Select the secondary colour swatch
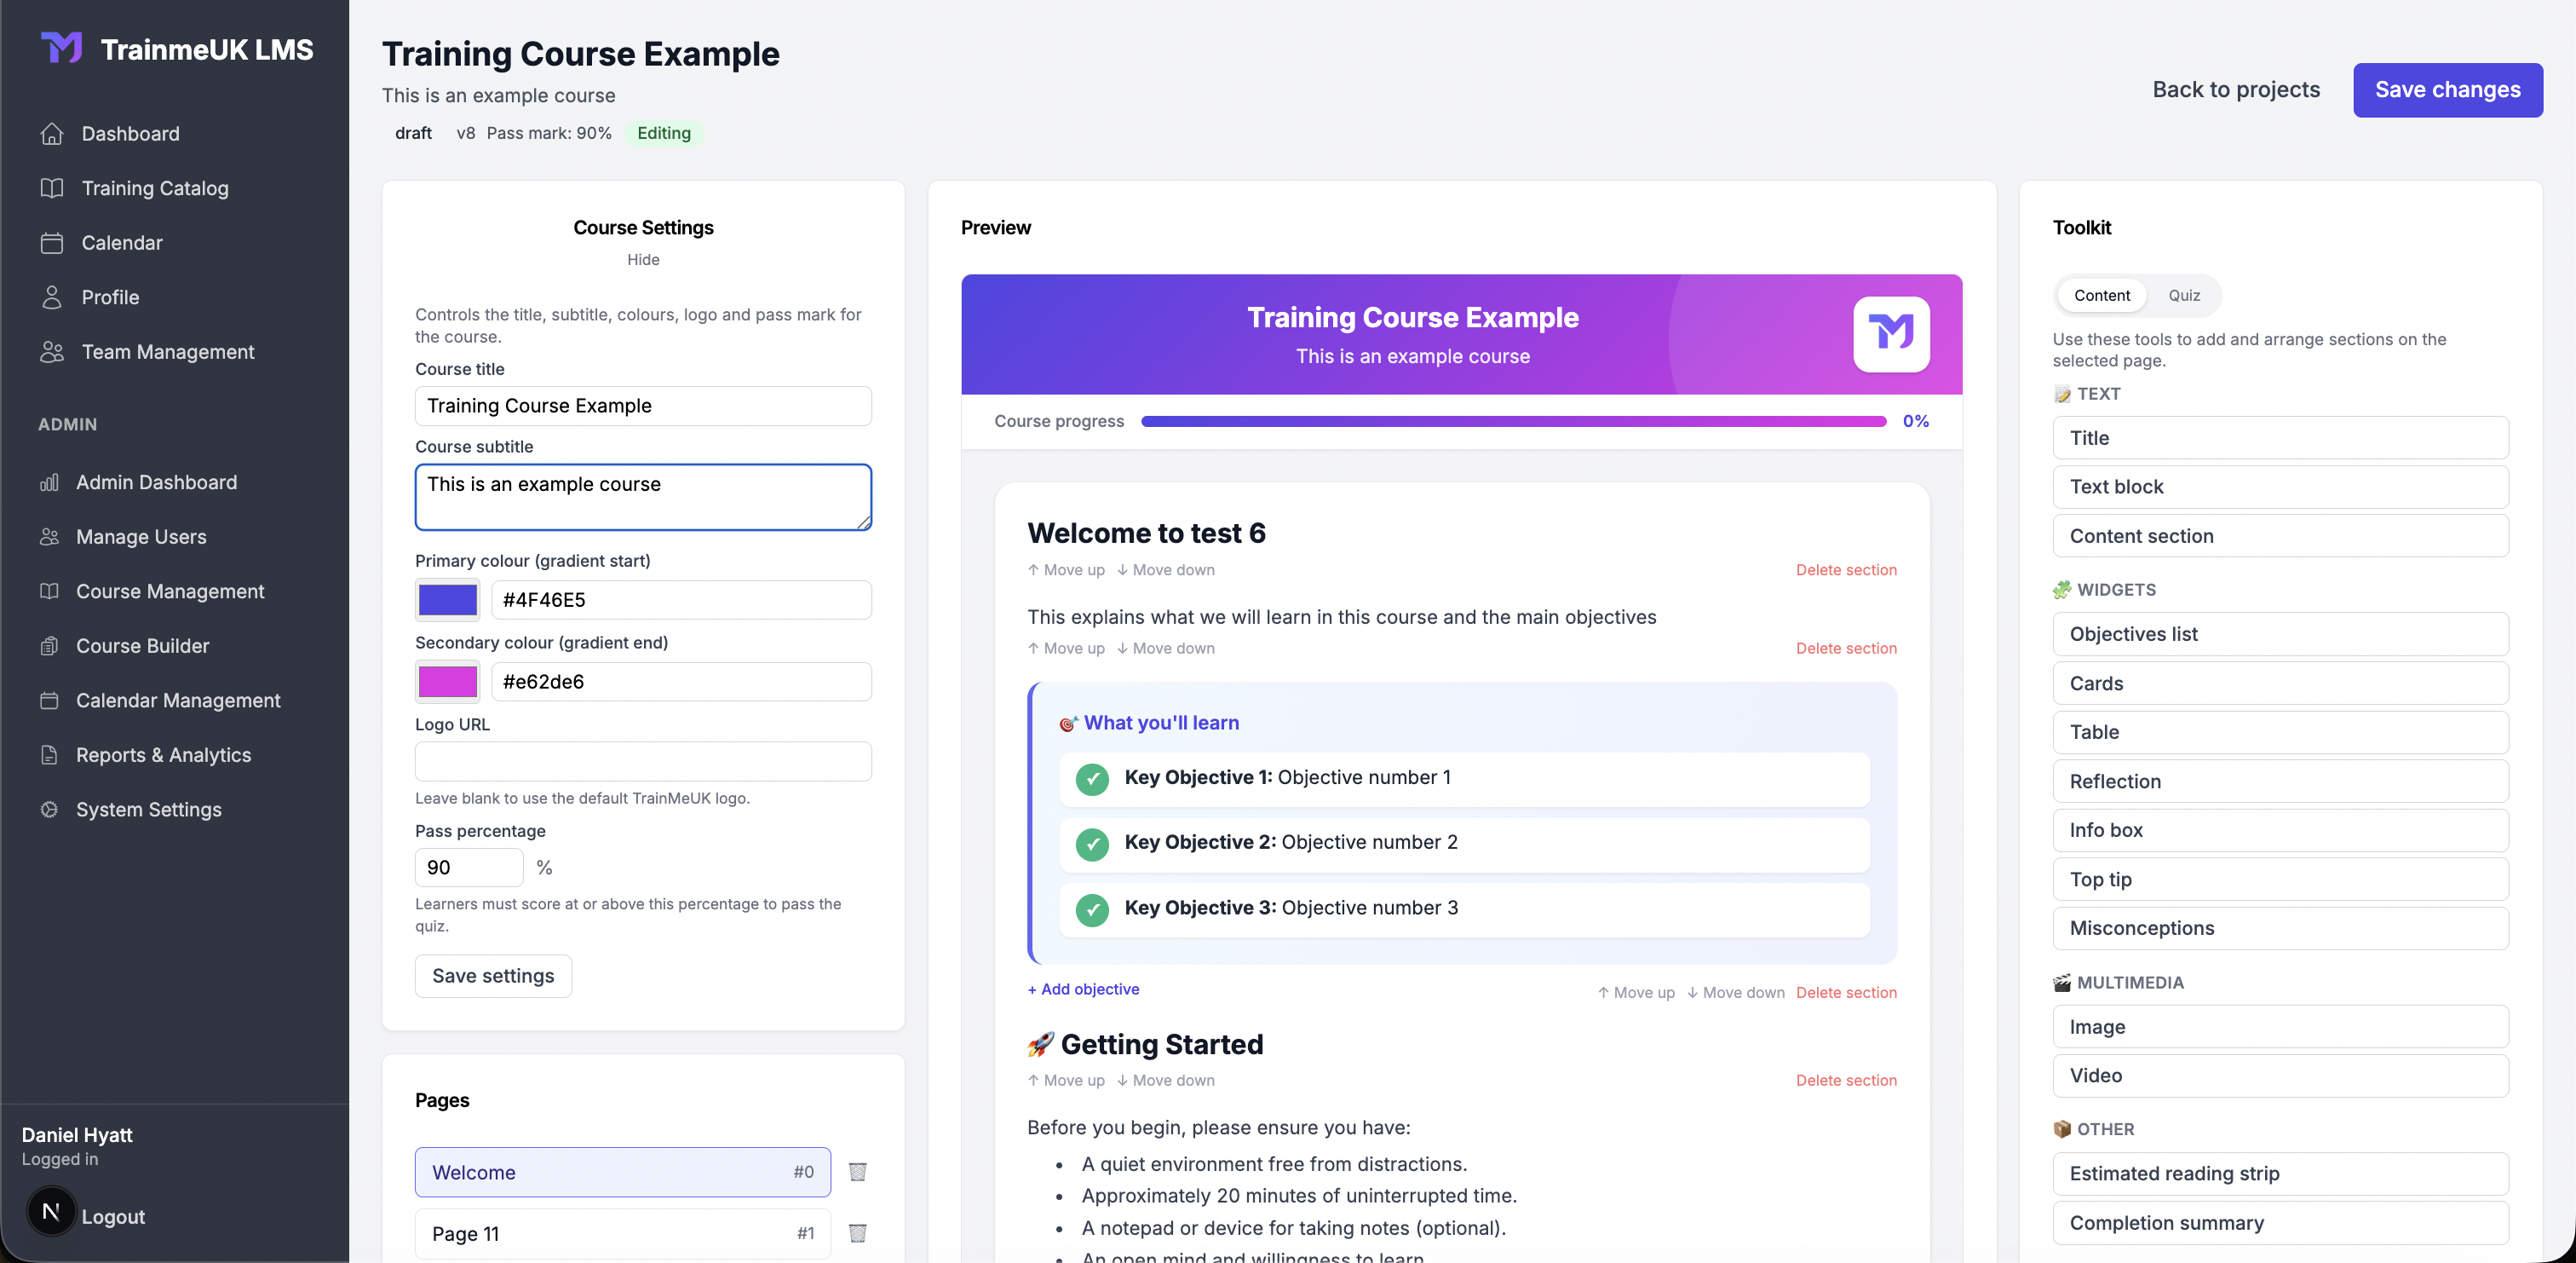Viewport: 2576px width, 1263px height. pos(446,682)
